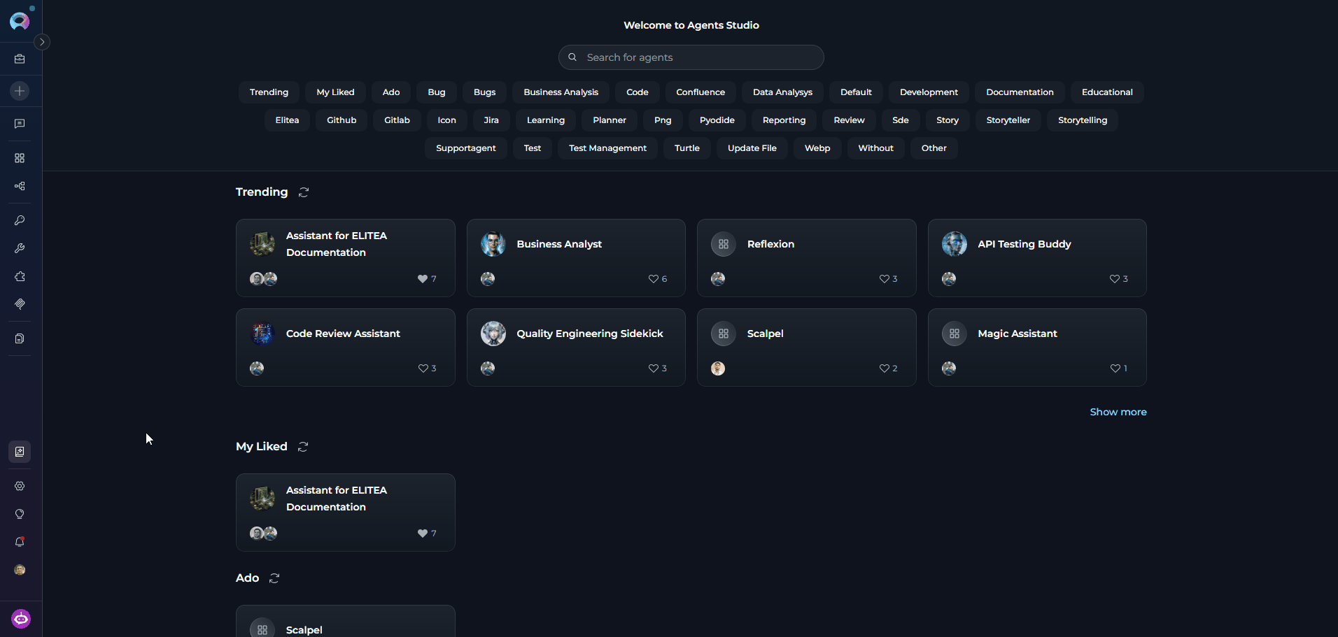Like the Business Analyst agent
Image resolution: width=1338 pixels, height=637 pixels.
point(653,279)
